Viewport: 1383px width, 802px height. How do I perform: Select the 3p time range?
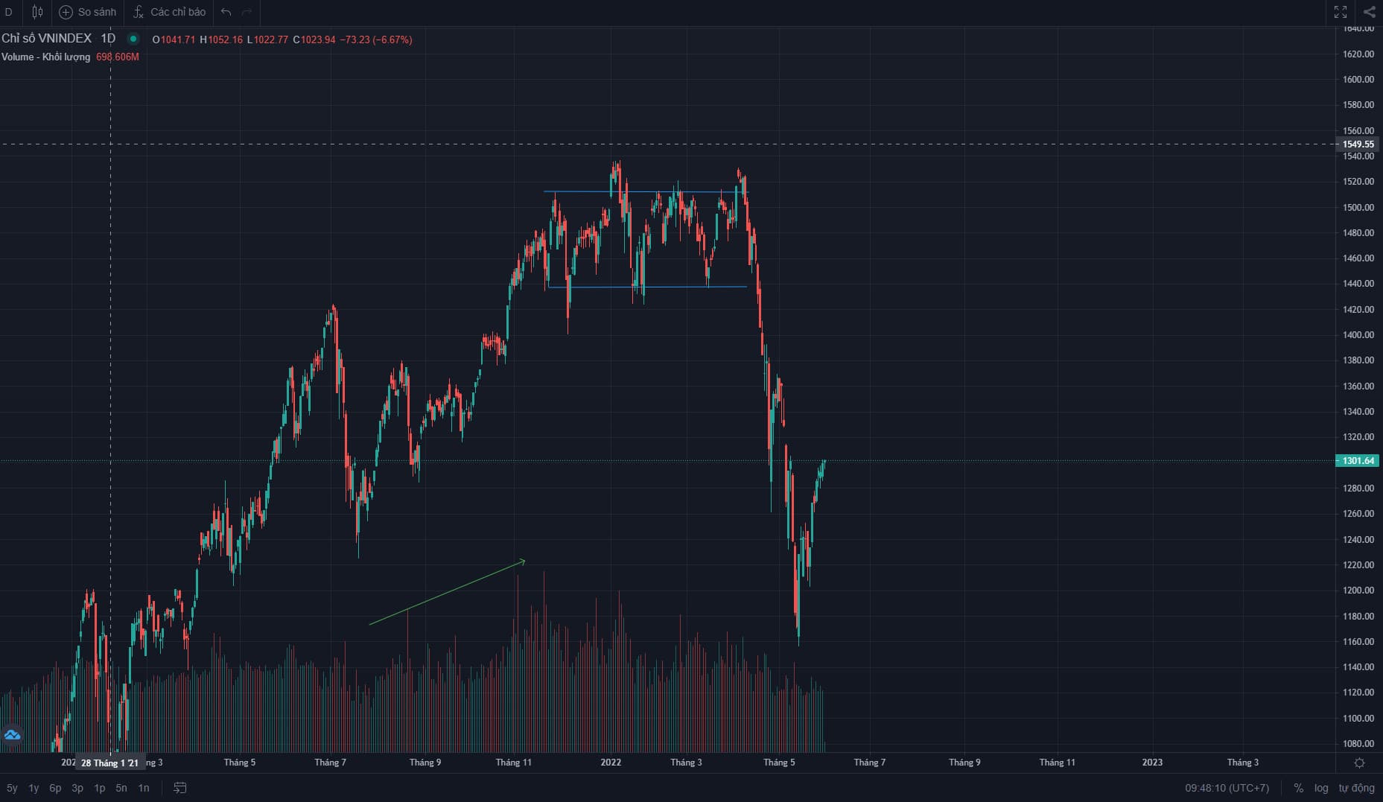coord(77,787)
